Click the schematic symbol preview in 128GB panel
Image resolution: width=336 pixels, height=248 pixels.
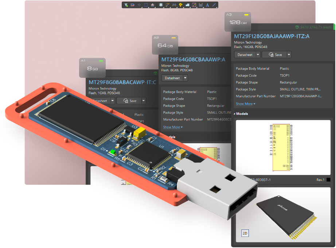tap(283, 148)
